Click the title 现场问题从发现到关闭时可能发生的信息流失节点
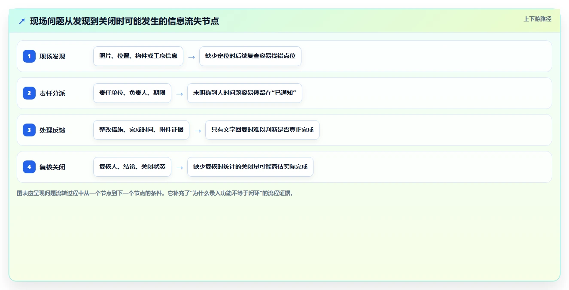569x290 pixels. (x=125, y=21)
